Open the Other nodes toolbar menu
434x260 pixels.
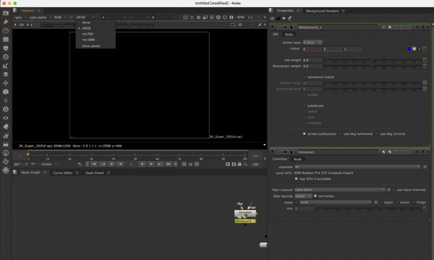point(6,144)
